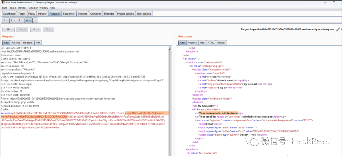Click the 'Sec-Fetch-Mode: navigate' line
This screenshot has height=156, width=342.
(x=15, y=88)
